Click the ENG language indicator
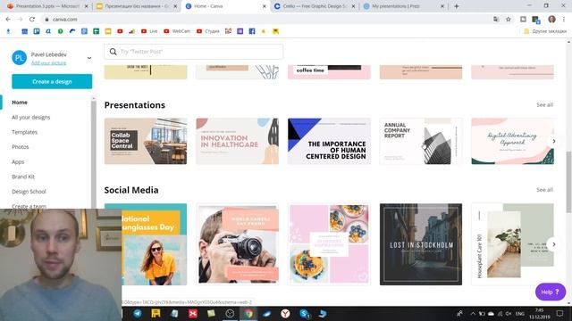This screenshot has height=321, width=572. (520, 313)
